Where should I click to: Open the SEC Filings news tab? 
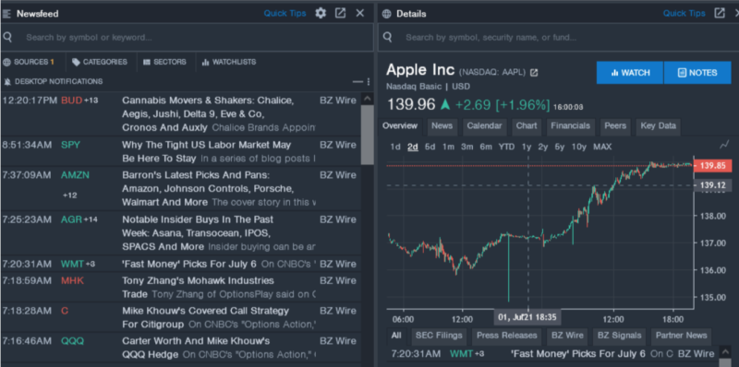coord(439,336)
